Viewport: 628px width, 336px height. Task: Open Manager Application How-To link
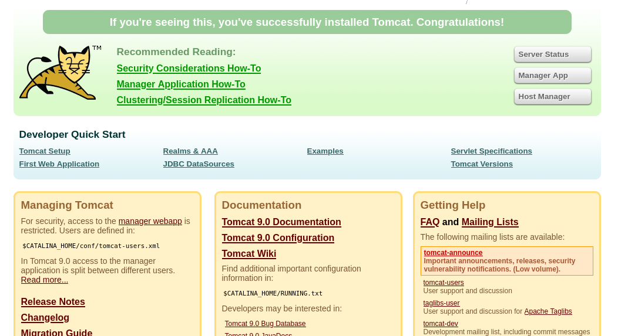pos(180,84)
